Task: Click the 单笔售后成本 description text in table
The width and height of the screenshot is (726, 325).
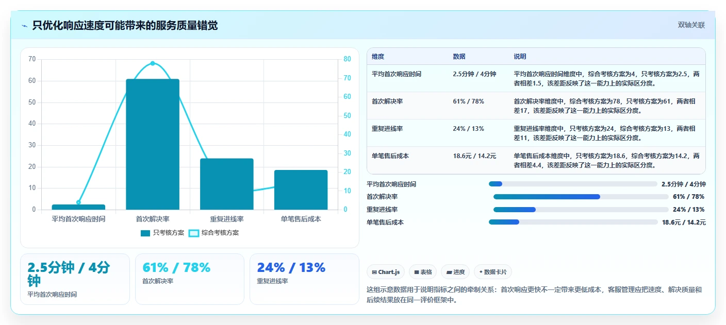Action: tap(607, 161)
